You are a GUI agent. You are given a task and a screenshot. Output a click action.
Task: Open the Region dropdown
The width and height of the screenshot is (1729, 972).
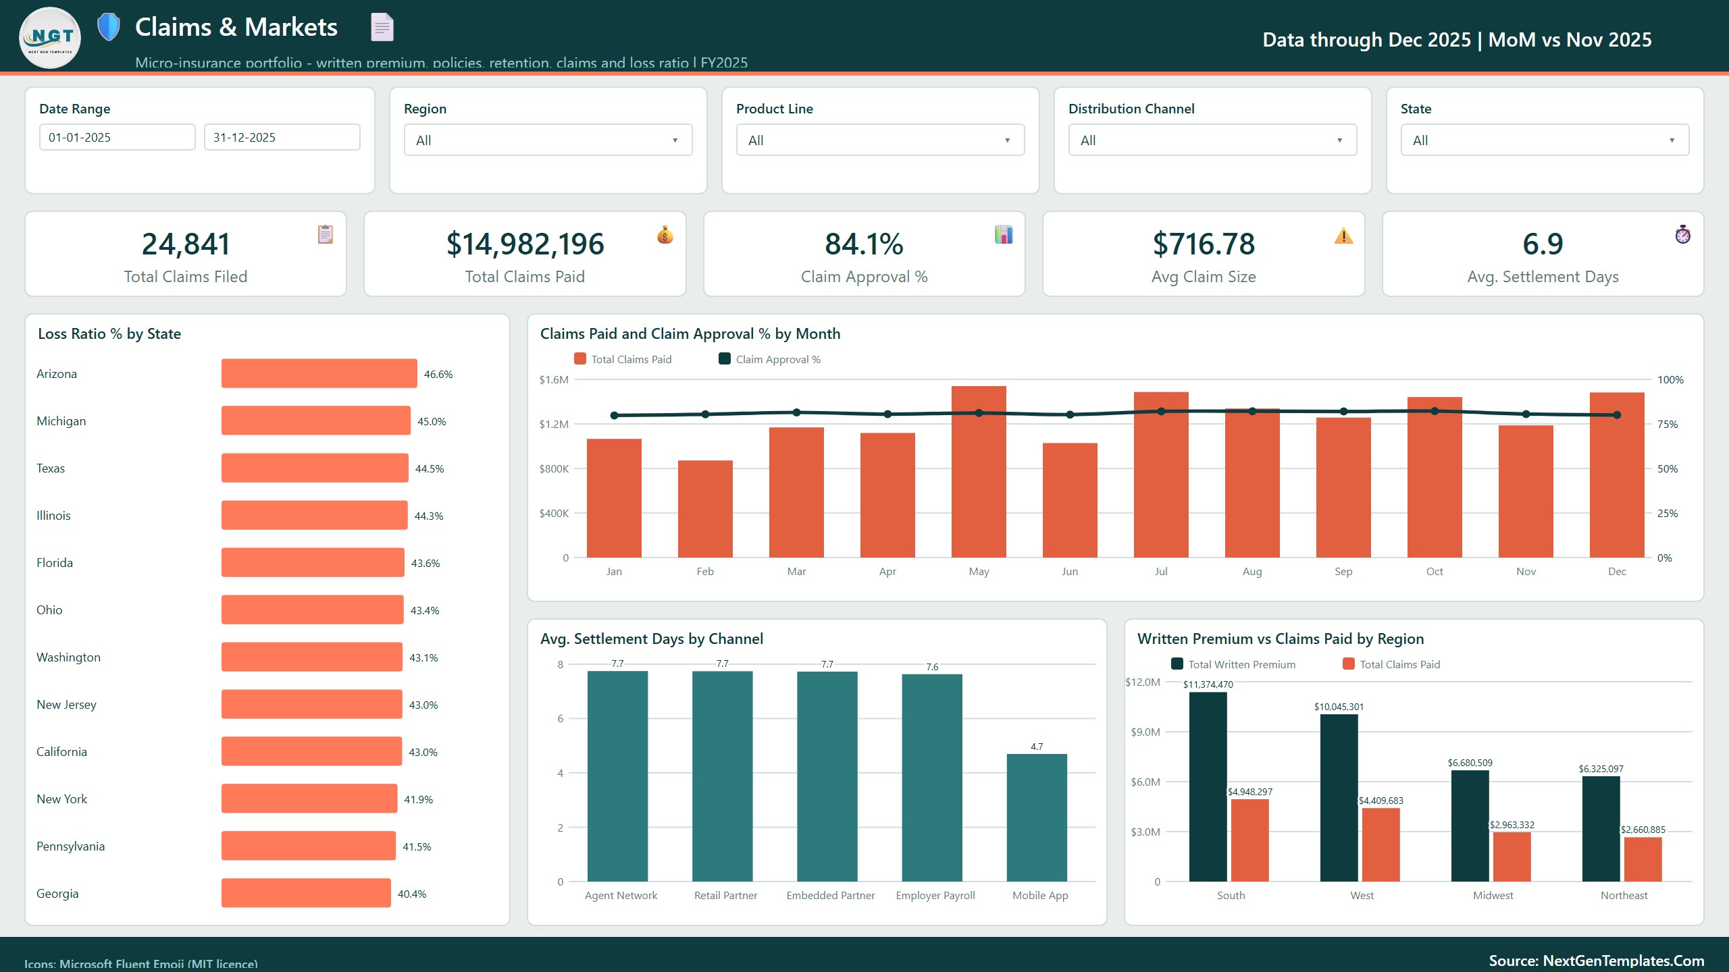548,140
